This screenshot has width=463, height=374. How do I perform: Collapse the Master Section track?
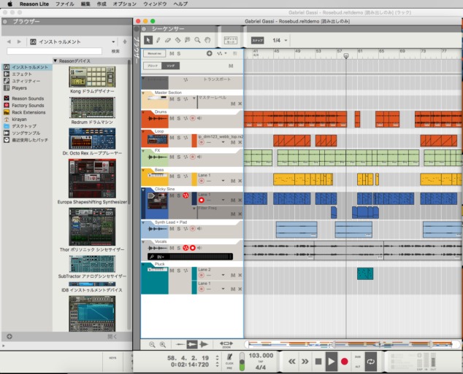(143, 93)
